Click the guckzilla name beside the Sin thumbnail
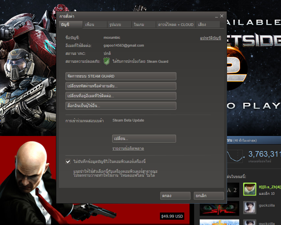 coord(267,205)
